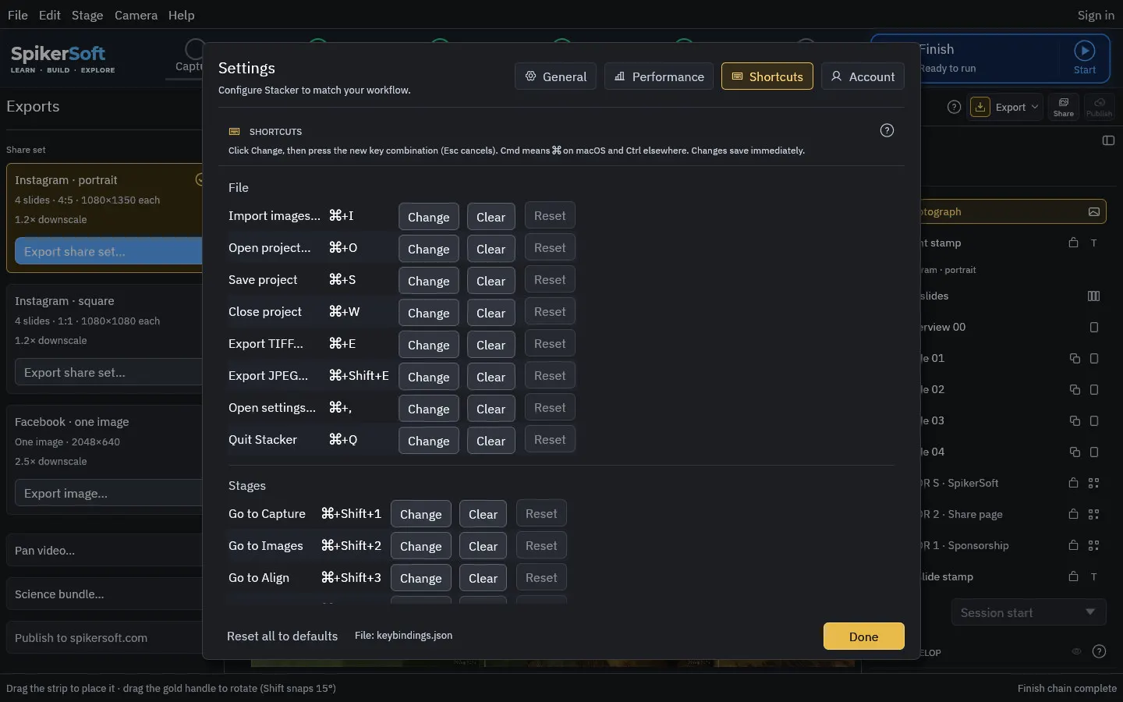This screenshot has width=1123, height=702.
Task: Click the 'File: keybindings.json' text
Action: pos(403,636)
